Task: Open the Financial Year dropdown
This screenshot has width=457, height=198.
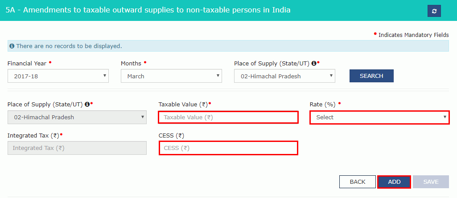Action: (58, 76)
